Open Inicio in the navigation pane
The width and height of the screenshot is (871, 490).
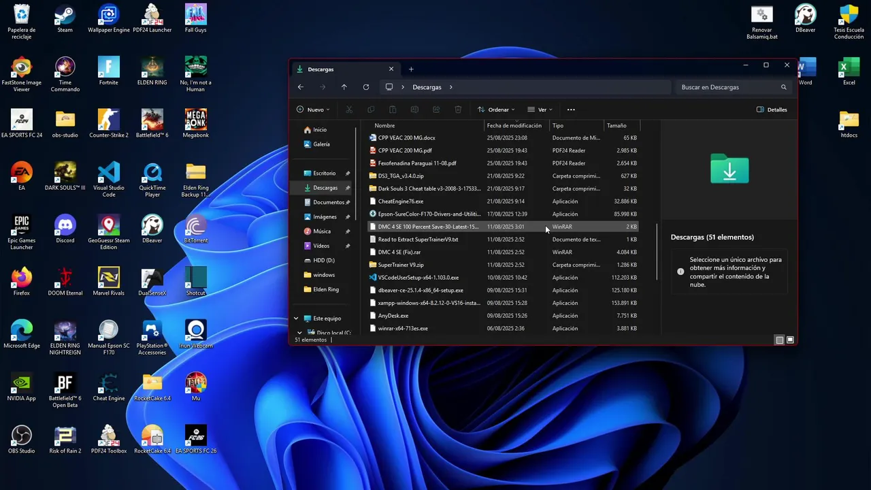[320, 129]
